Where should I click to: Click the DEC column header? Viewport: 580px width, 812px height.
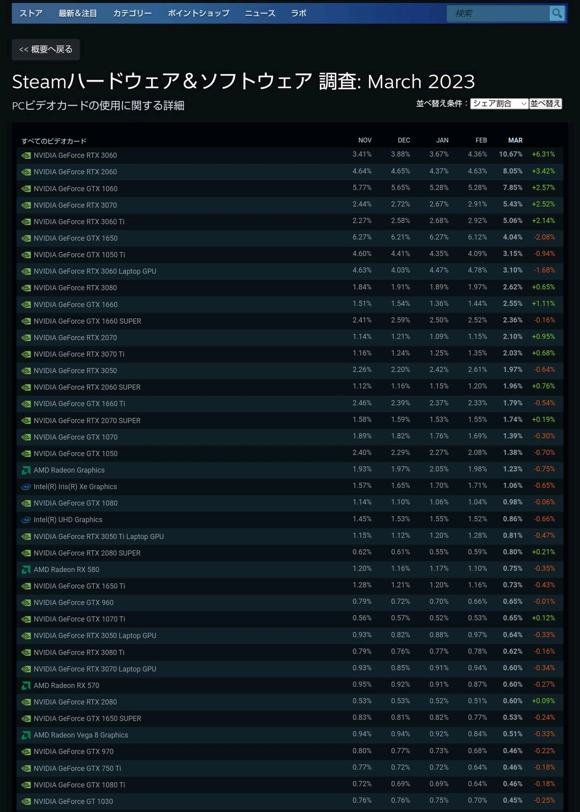point(404,141)
